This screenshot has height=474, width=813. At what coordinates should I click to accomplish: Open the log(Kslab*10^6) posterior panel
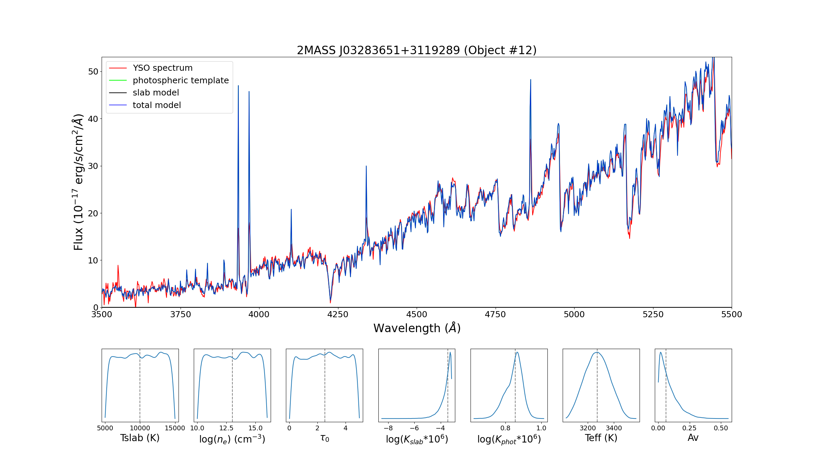tap(417, 385)
